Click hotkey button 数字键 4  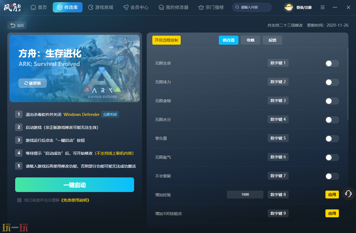click(278, 119)
